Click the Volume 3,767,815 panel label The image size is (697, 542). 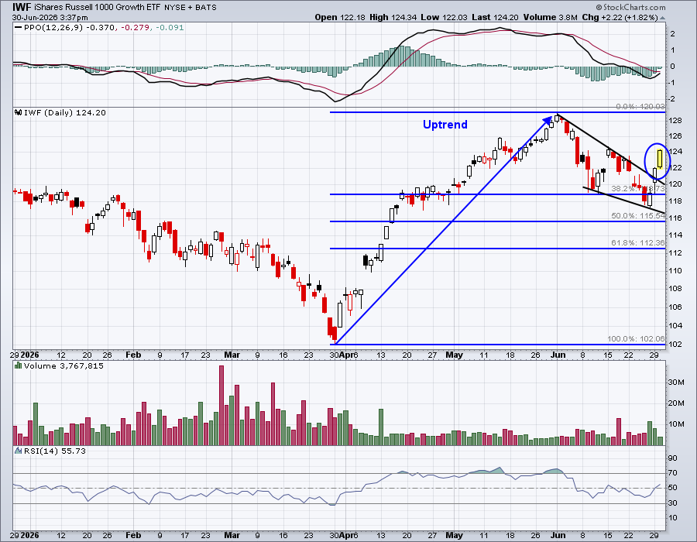coord(64,365)
